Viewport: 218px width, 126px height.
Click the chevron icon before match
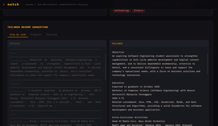coord(4,4)
